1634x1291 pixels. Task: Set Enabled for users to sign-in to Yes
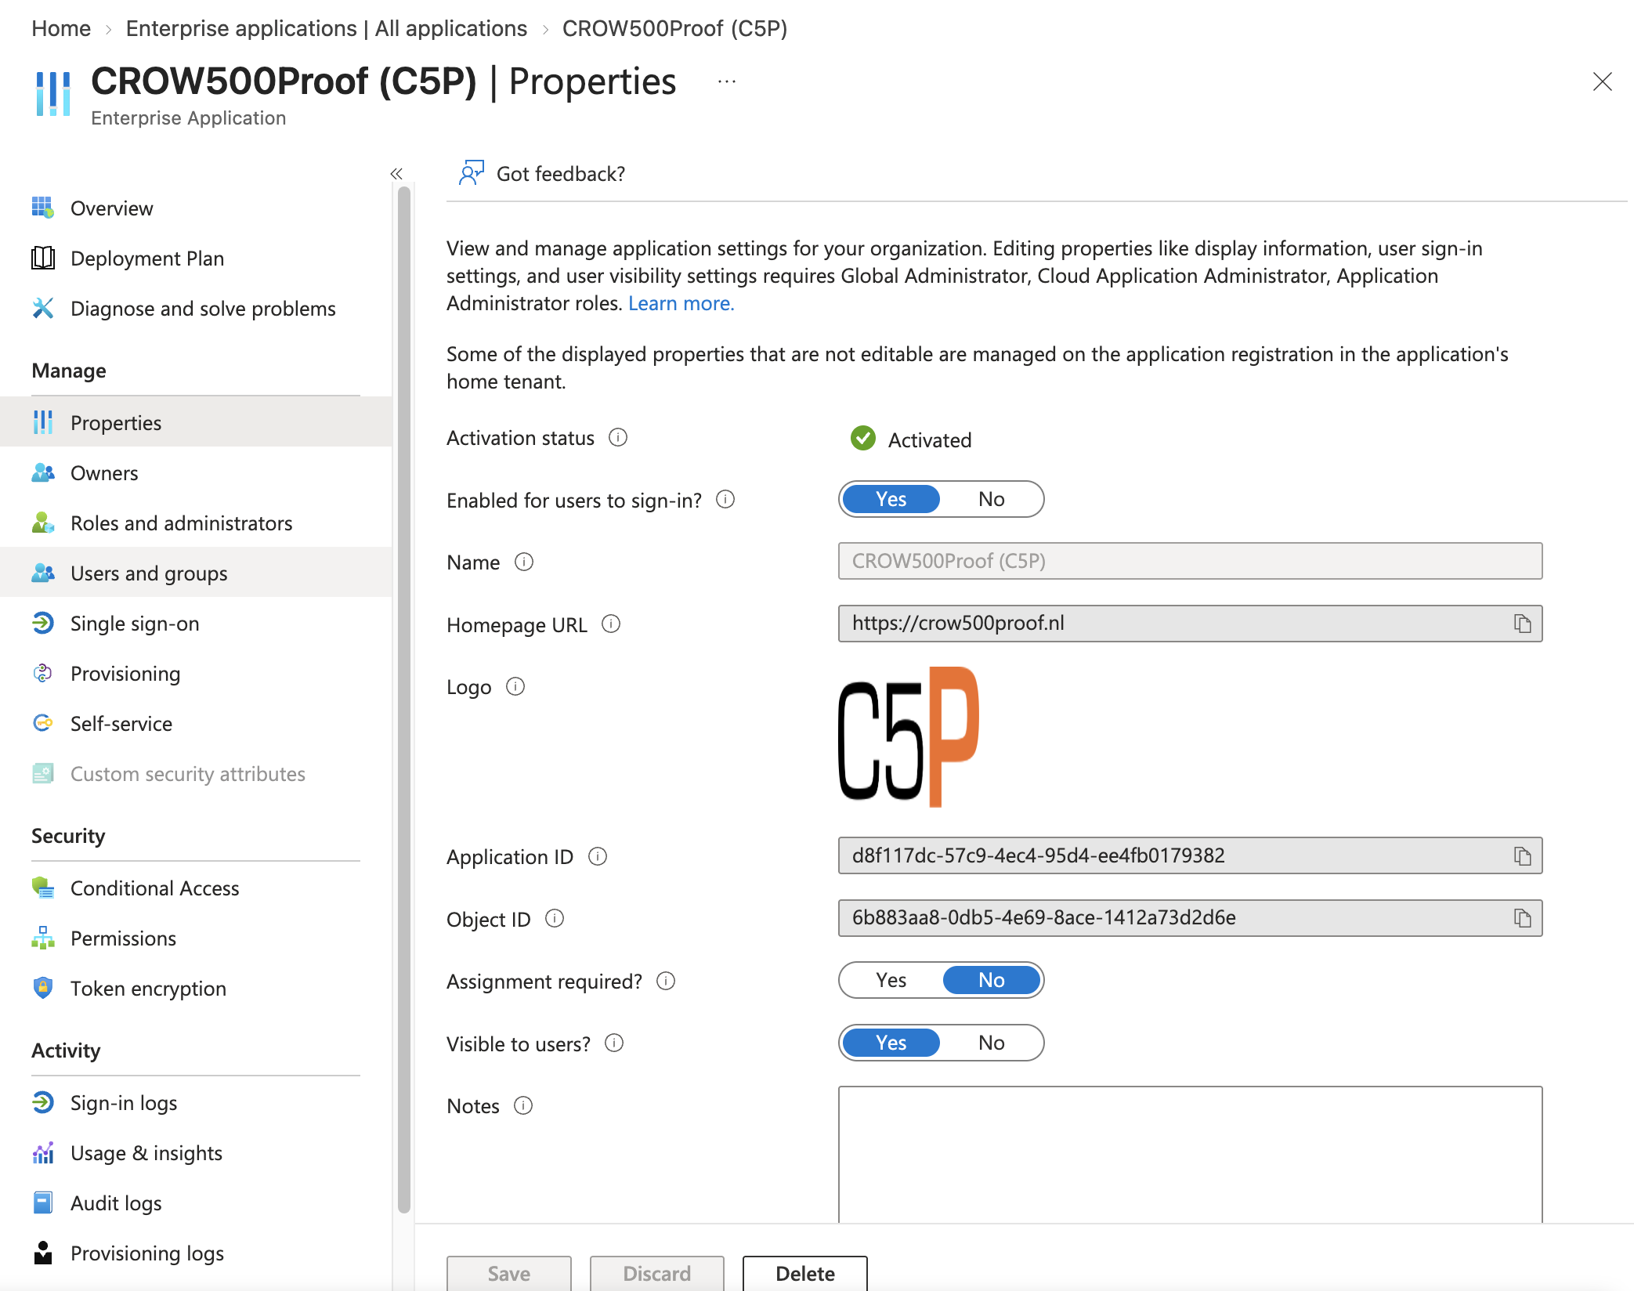point(891,499)
